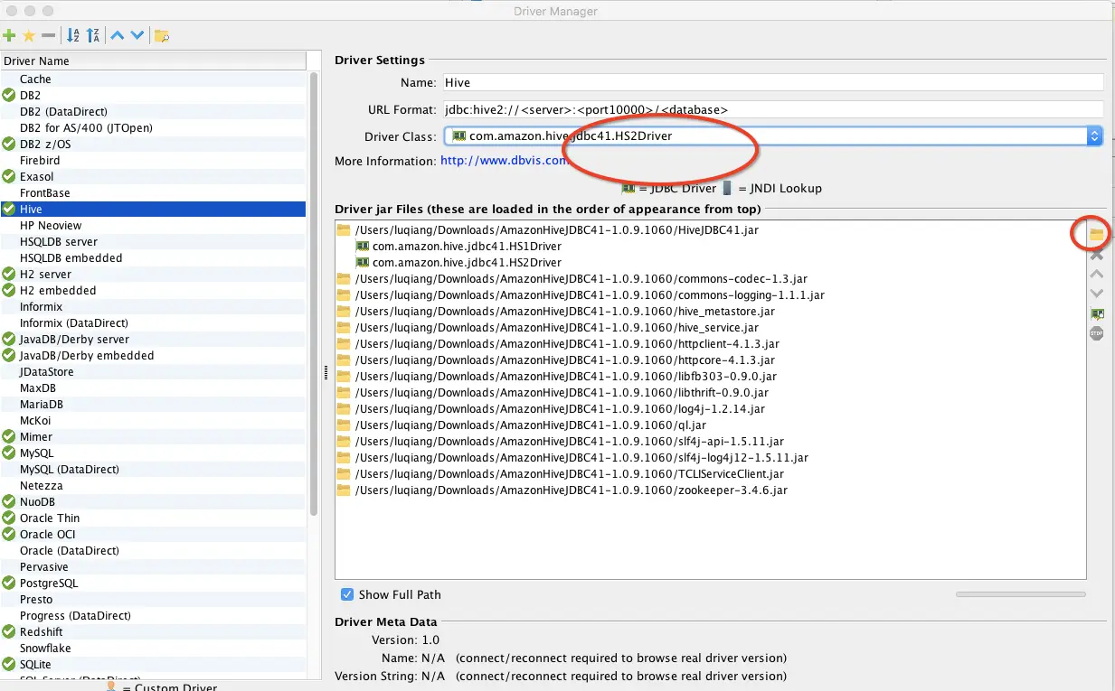Click the minus remove driver icon

point(49,36)
